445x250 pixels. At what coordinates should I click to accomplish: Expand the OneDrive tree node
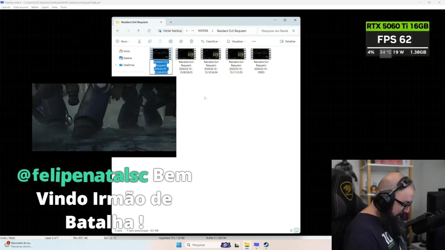pyautogui.click(x=116, y=65)
